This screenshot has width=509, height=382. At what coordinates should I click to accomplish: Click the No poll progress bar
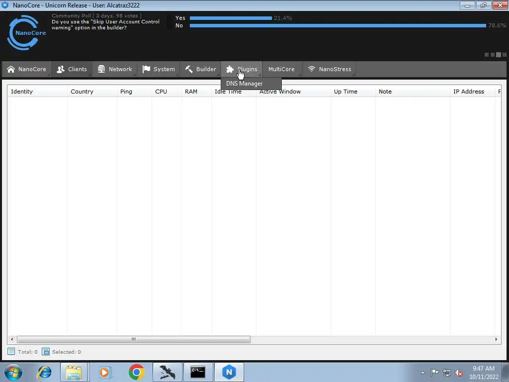(338, 26)
